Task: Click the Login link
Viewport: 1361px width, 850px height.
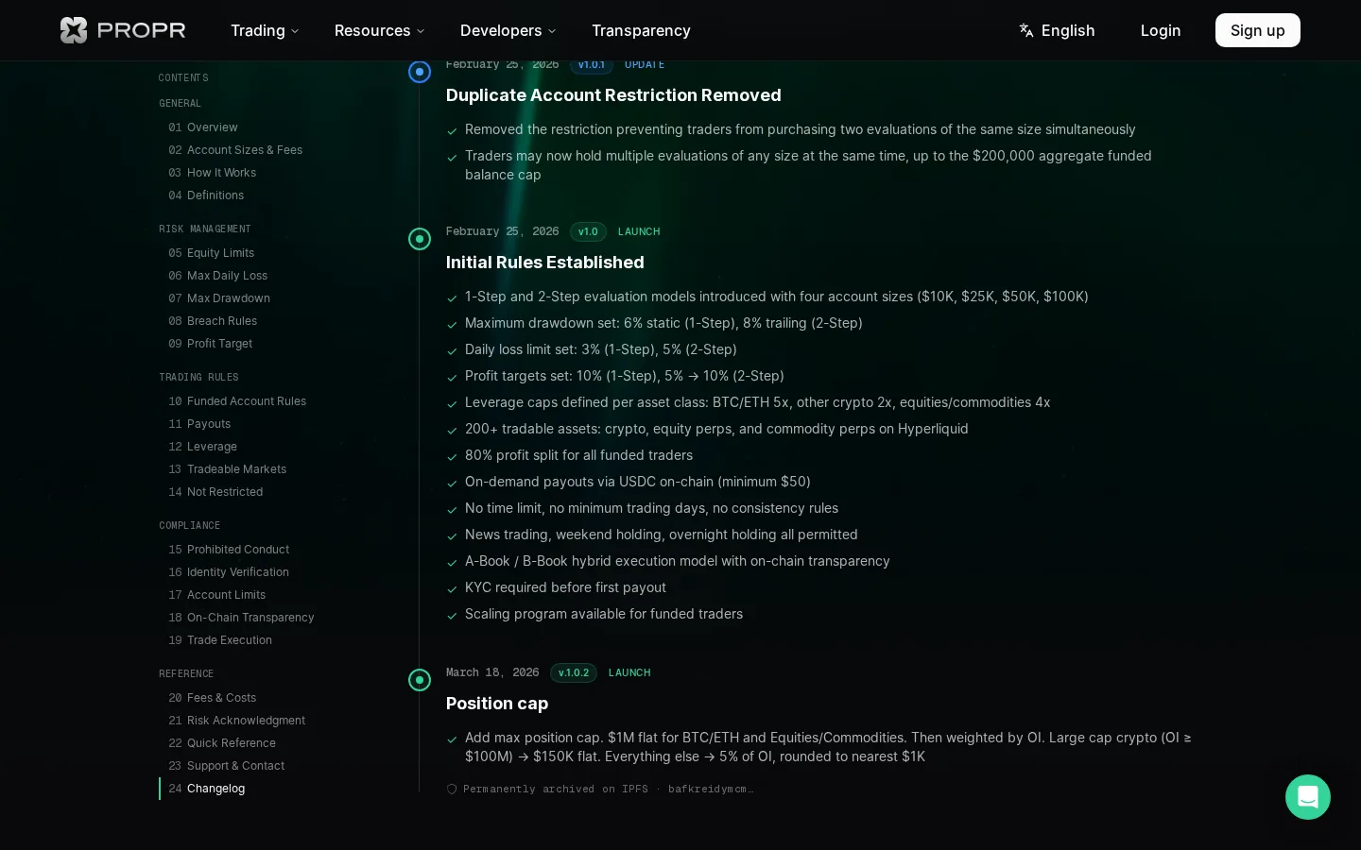Action: (x=1161, y=30)
